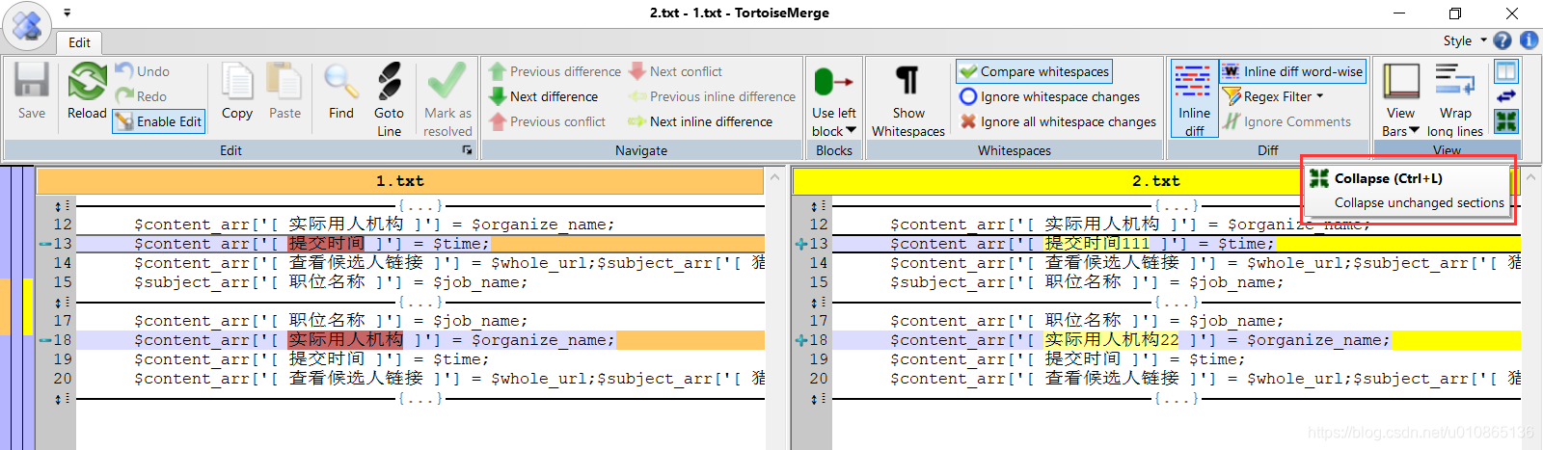The image size is (1543, 450).
Task: Click the Ignore Comments option
Action: 1287,121
